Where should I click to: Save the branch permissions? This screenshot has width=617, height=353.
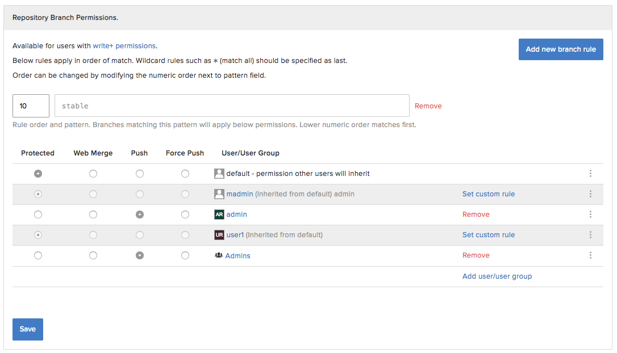point(28,329)
